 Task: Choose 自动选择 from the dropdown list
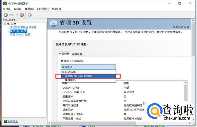click(70, 72)
